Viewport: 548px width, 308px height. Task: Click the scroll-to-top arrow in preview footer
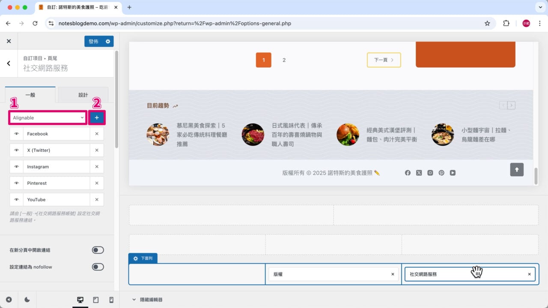tap(517, 169)
